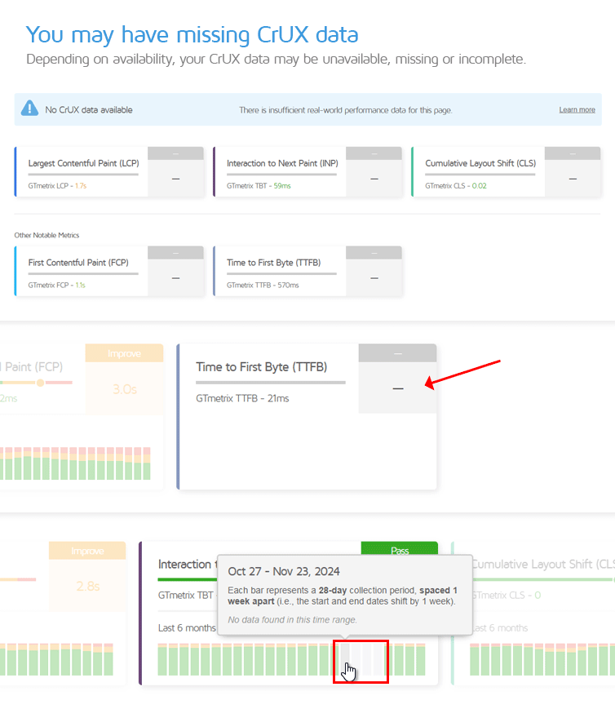The image size is (615, 718).
Task: Click the 2.8s Improve score badge
Action: 87,576
